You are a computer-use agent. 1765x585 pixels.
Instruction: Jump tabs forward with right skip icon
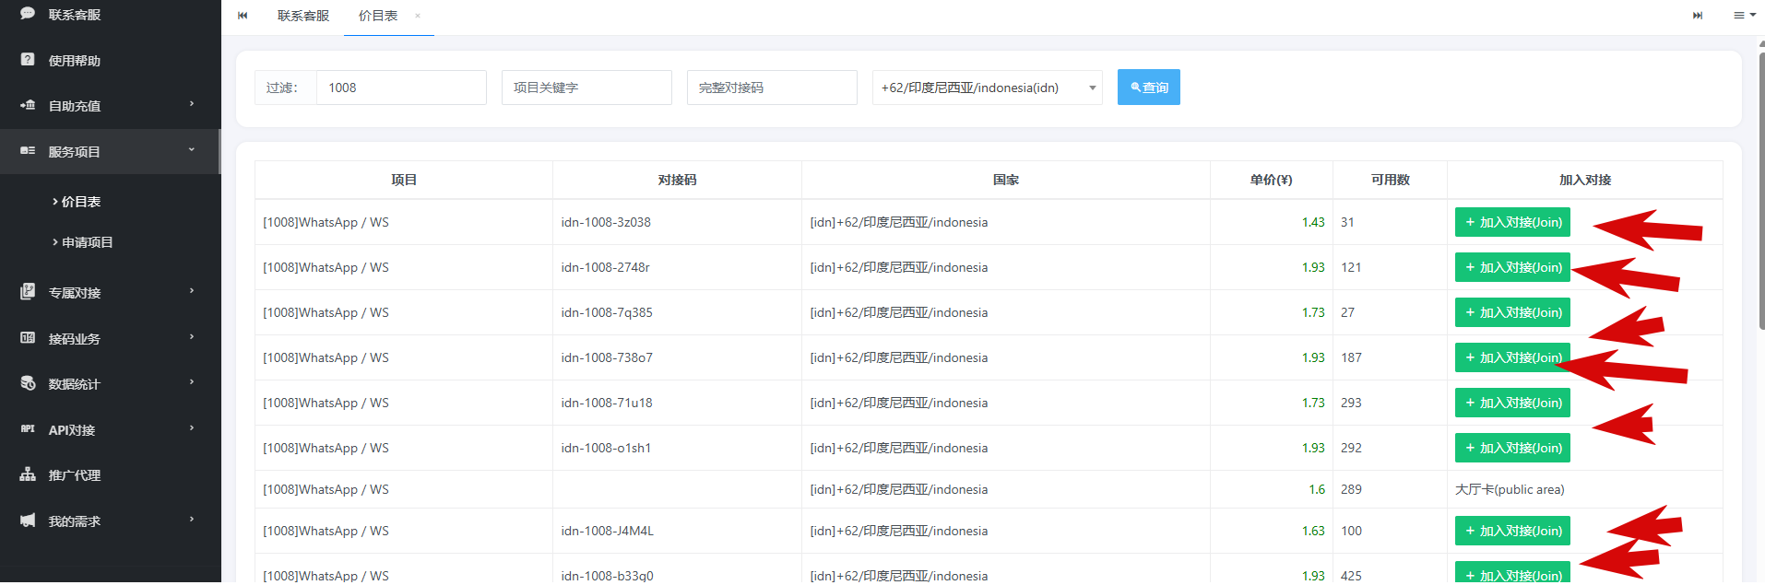[1698, 16]
